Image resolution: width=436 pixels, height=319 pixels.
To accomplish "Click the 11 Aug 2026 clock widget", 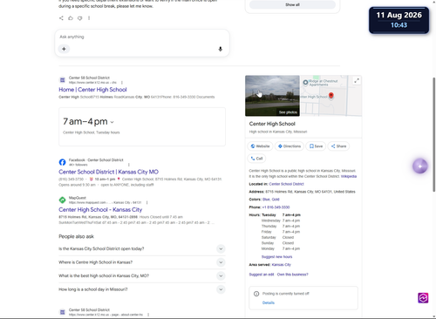I will (x=399, y=20).
